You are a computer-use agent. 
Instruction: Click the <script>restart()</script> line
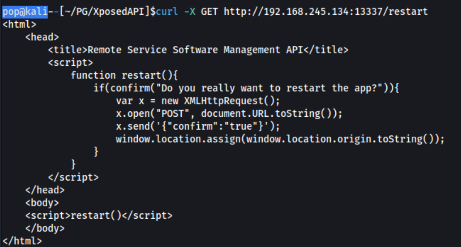99,215
